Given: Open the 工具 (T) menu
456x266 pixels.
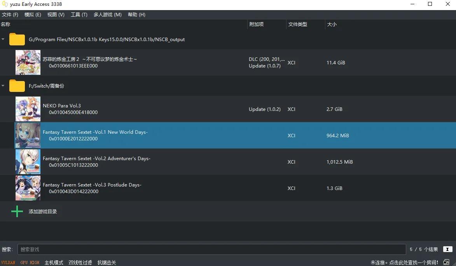Looking at the screenshot, I should click(x=79, y=14).
